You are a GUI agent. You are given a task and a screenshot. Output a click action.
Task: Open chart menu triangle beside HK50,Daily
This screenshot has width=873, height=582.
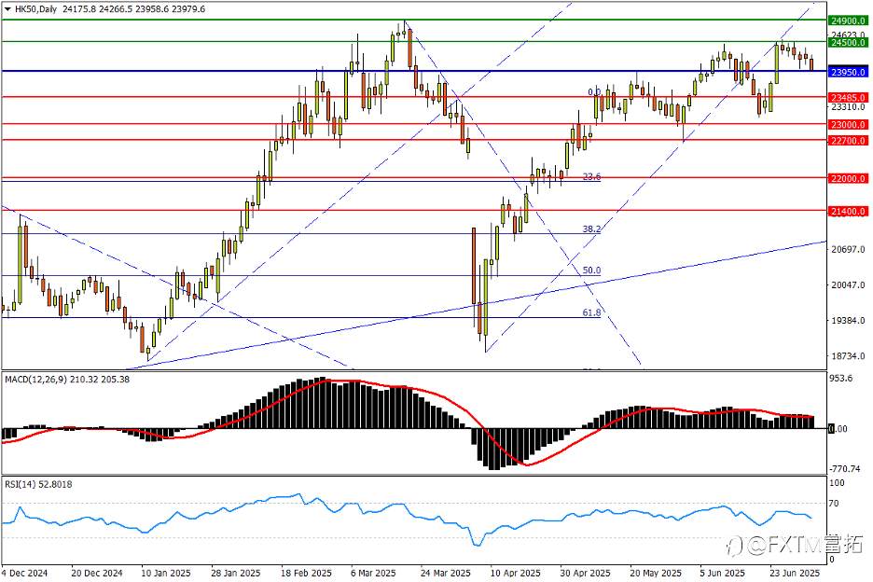(7, 9)
